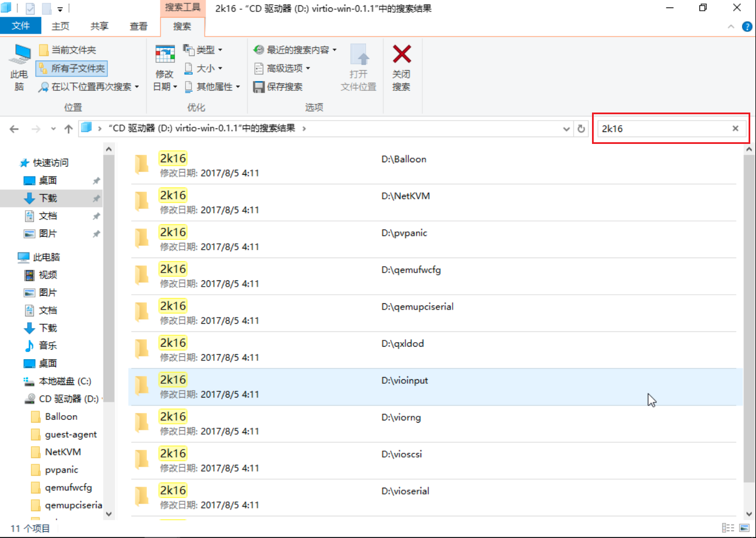Toggle the All Subfolders search option
The width and height of the screenshot is (756, 538).
[x=72, y=69]
